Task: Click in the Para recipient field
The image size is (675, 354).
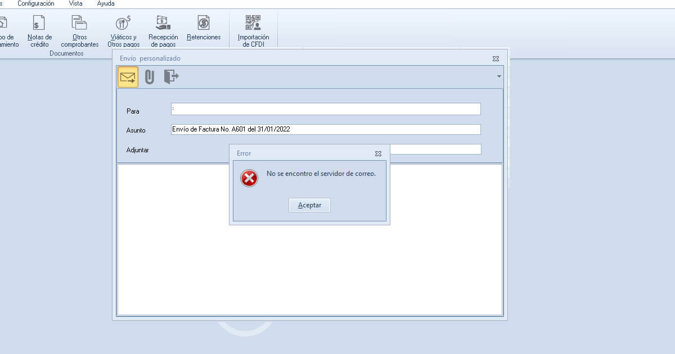Action: [x=326, y=109]
